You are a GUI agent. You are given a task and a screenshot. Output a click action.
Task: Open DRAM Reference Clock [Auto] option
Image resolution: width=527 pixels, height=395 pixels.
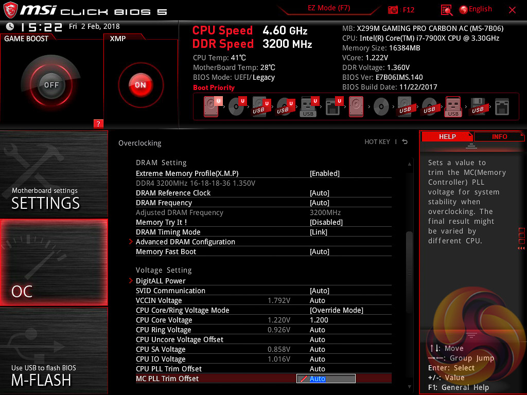[319, 193]
